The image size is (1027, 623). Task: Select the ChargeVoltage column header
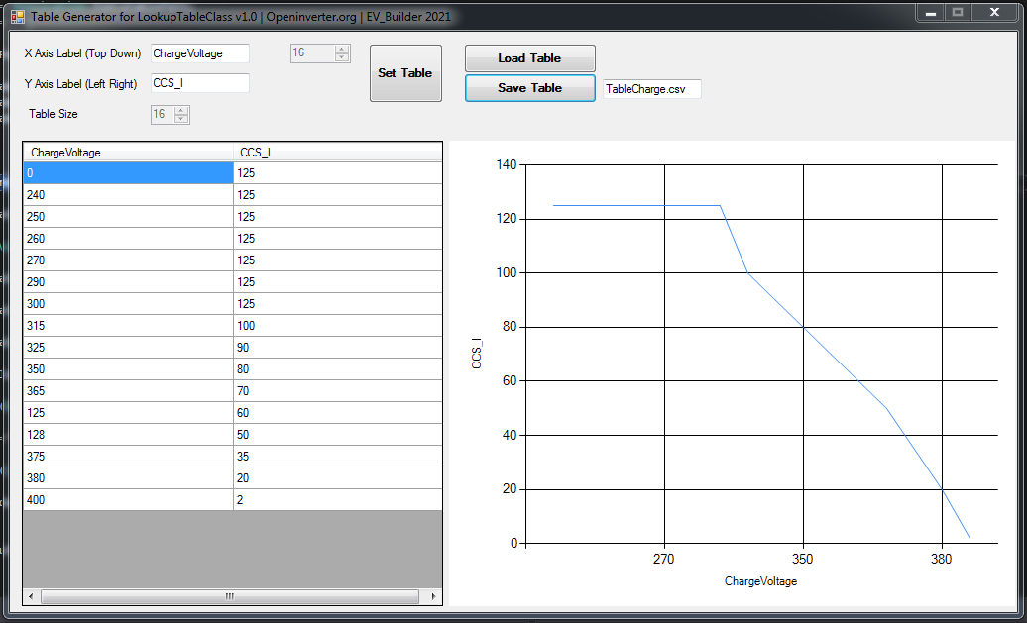[x=128, y=153]
